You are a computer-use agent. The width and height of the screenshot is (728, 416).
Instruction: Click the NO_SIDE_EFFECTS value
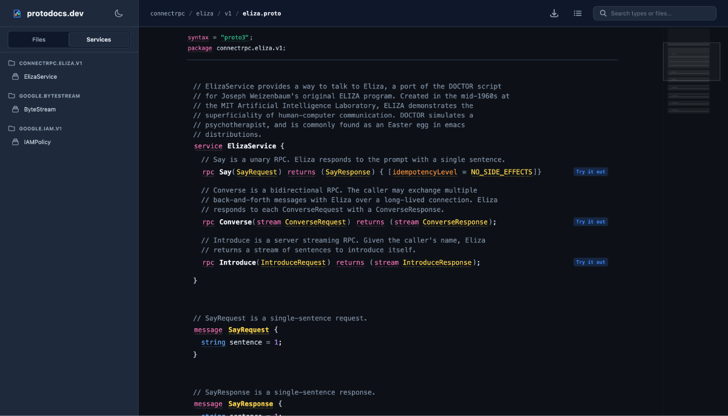(x=501, y=172)
